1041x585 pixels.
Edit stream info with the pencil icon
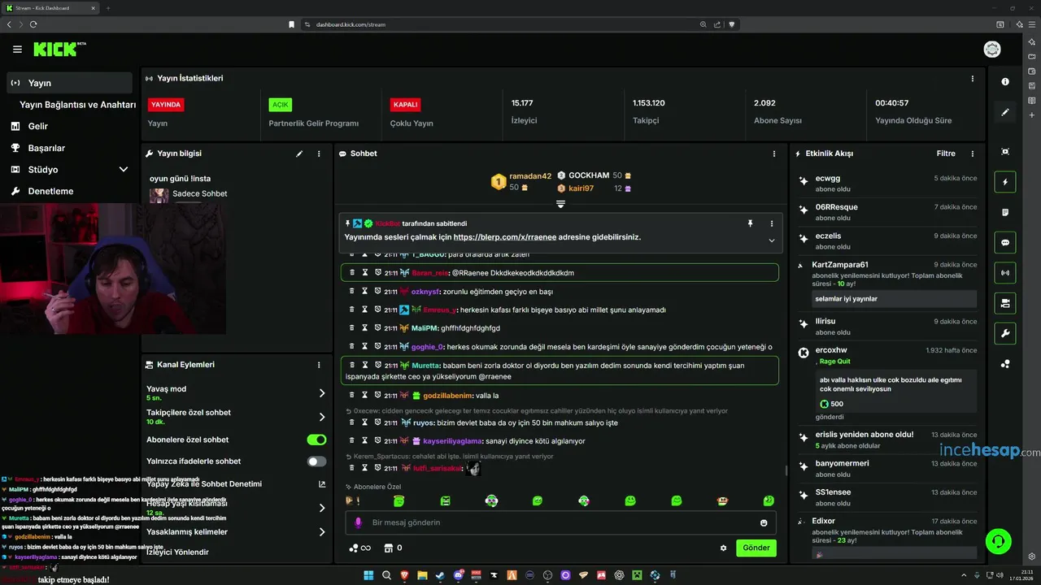tap(299, 154)
